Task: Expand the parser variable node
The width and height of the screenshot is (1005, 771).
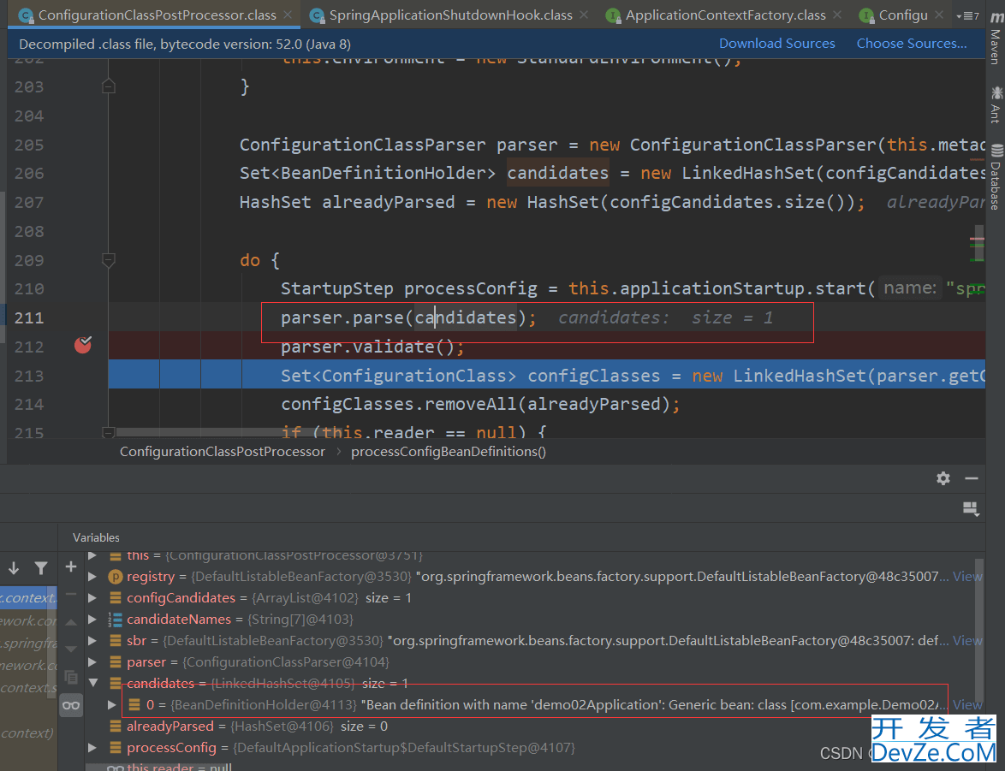Action: (92, 662)
